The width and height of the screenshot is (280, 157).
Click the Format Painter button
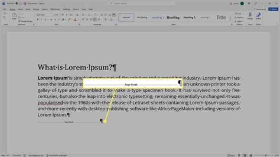tap(25, 21)
